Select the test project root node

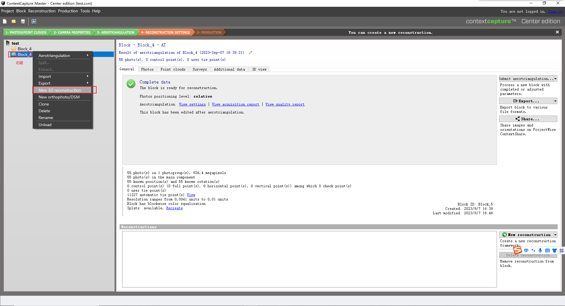[15, 43]
